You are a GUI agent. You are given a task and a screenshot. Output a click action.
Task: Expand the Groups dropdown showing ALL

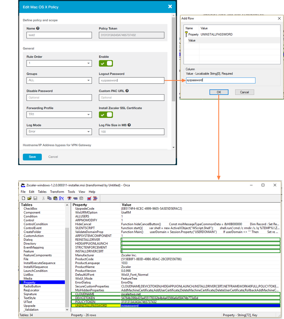59,80
